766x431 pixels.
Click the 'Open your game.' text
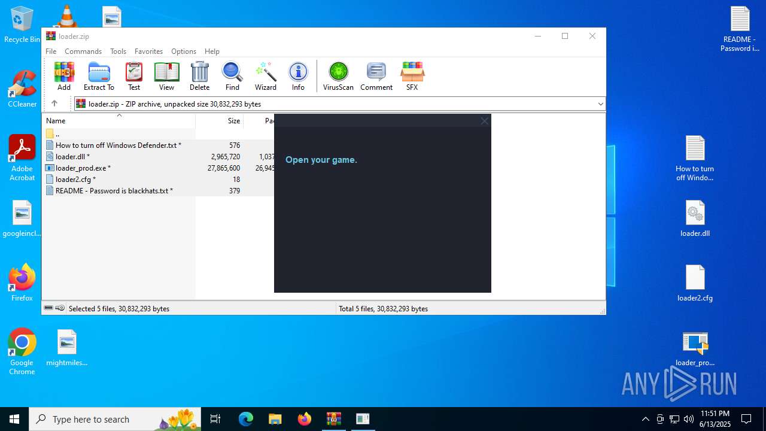321,160
